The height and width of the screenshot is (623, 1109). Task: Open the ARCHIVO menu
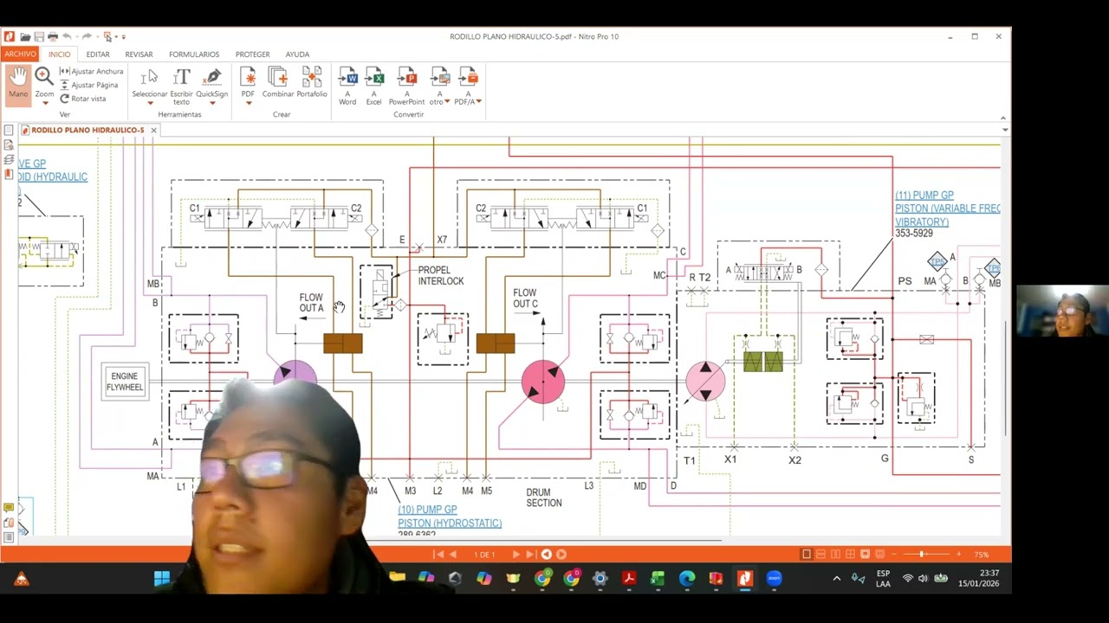point(20,54)
